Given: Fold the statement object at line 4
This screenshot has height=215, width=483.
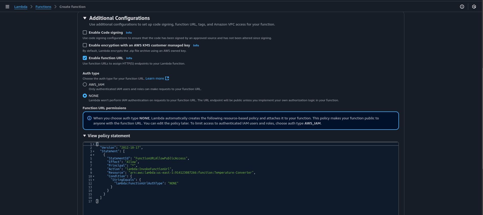Looking at the screenshot, I should pyautogui.click(x=93, y=155).
